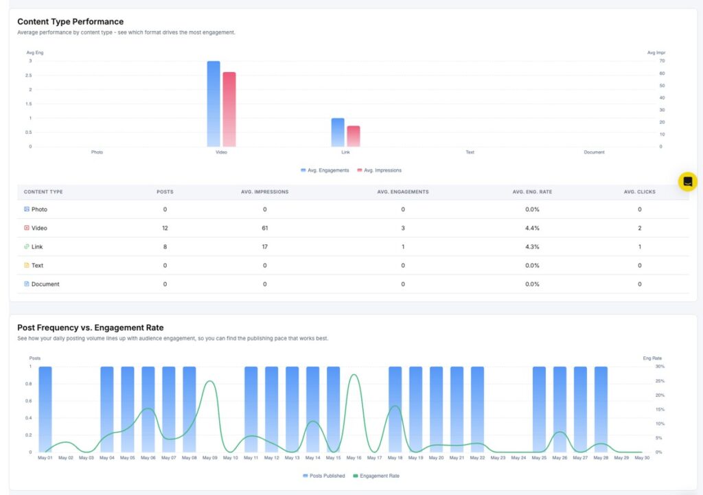Select the 'Document' row label
Image resolution: width=703 pixels, height=495 pixels.
pos(45,284)
